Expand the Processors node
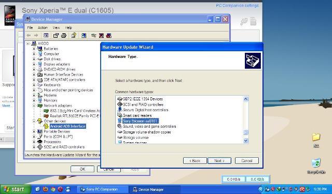The image size is (332, 194). [x=34, y=142]
